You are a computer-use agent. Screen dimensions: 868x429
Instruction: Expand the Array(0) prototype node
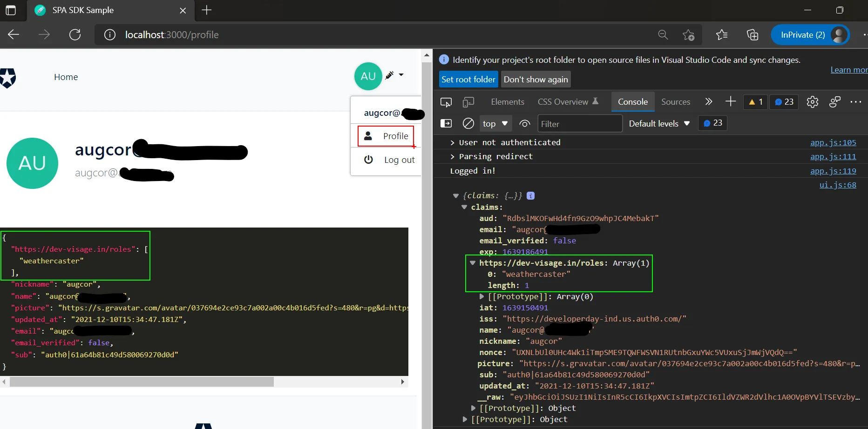click(482, 296)
